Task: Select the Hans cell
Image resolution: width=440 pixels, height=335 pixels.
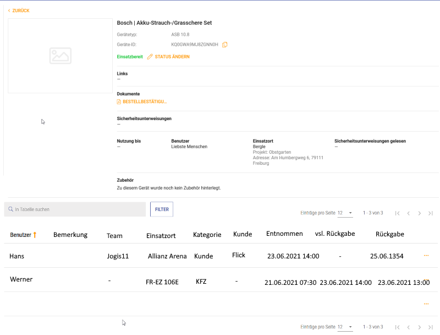Action: (17, 256)
